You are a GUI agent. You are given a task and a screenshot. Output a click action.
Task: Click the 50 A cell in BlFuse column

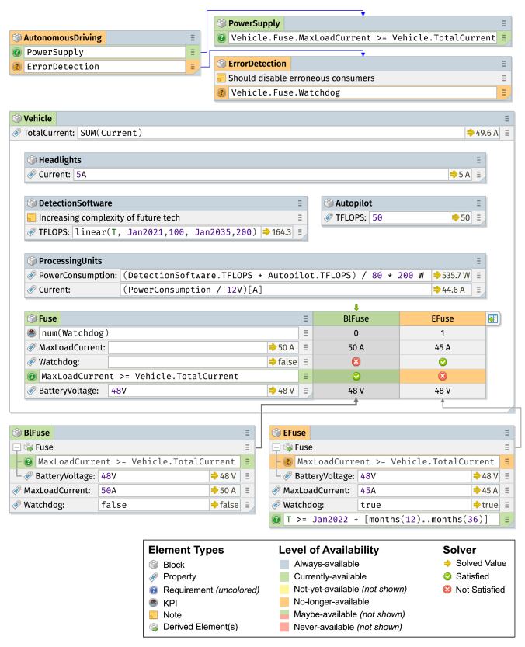click(x=356, y=347)
